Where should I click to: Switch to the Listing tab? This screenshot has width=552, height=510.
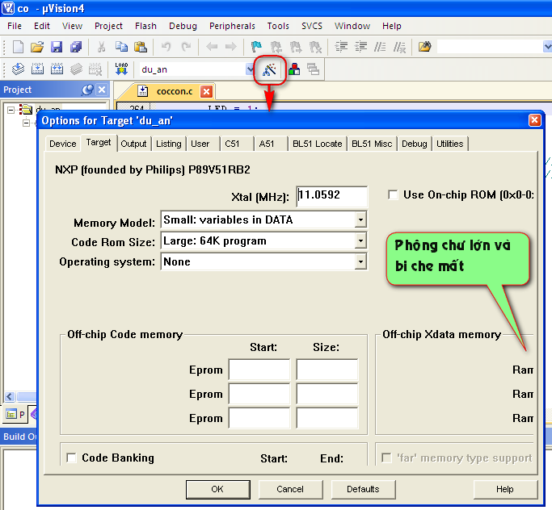(x=169, y=144)
